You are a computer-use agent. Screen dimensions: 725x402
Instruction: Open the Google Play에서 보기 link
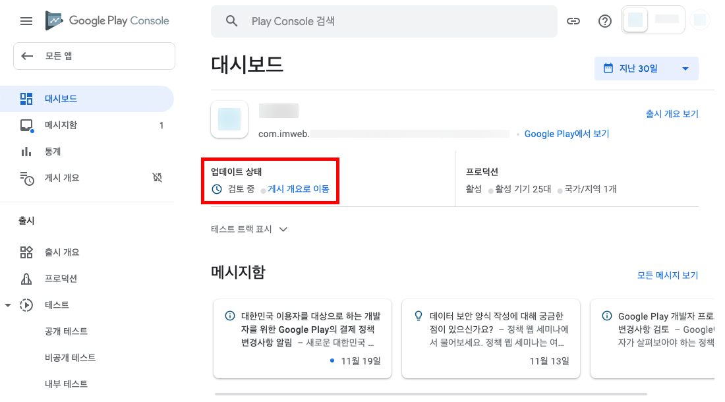[x=567, y=134]
